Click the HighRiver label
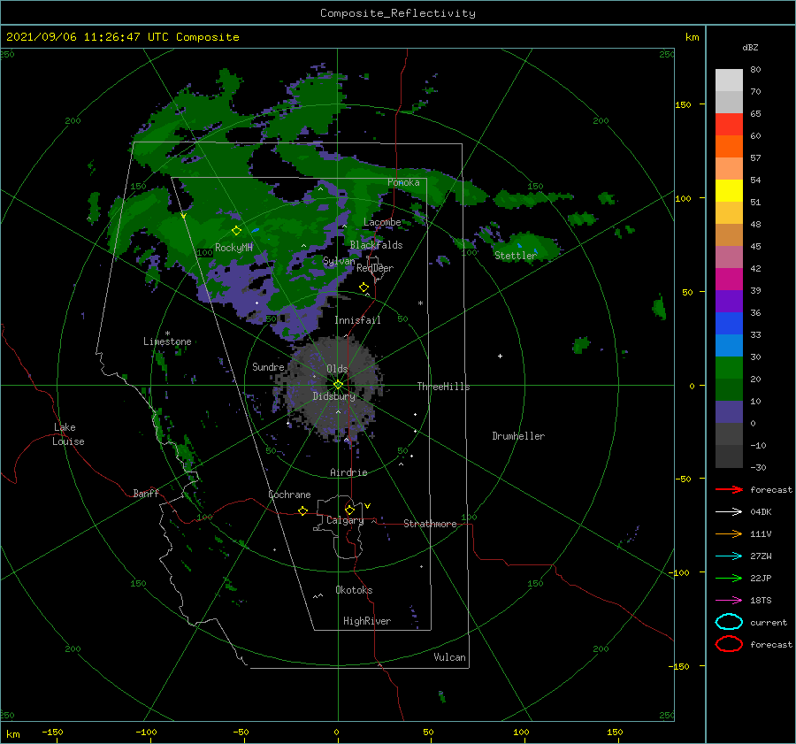The image size is (796, 744). pyautogui.click(x=366, y=621)
